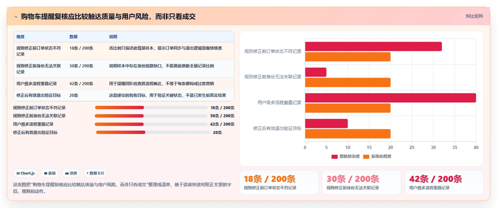The height and width of the screenshot is (208, 497).
Task: Click the 原始复杂度 legend text
Action: (x=350, y=156)
